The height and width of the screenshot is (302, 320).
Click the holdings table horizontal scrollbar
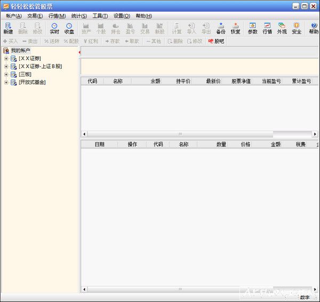coord(180,134)
